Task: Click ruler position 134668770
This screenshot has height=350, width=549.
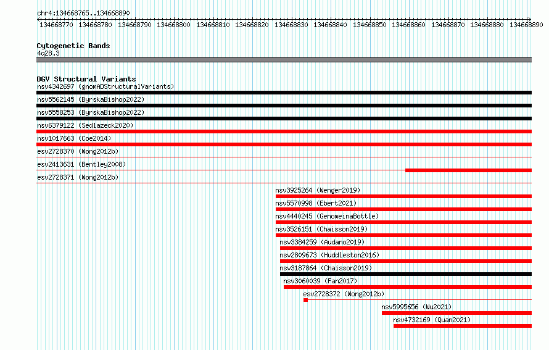Action: coord(56,25)
